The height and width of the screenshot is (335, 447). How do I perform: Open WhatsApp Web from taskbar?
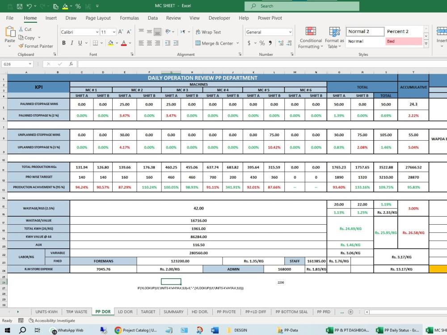67,330
